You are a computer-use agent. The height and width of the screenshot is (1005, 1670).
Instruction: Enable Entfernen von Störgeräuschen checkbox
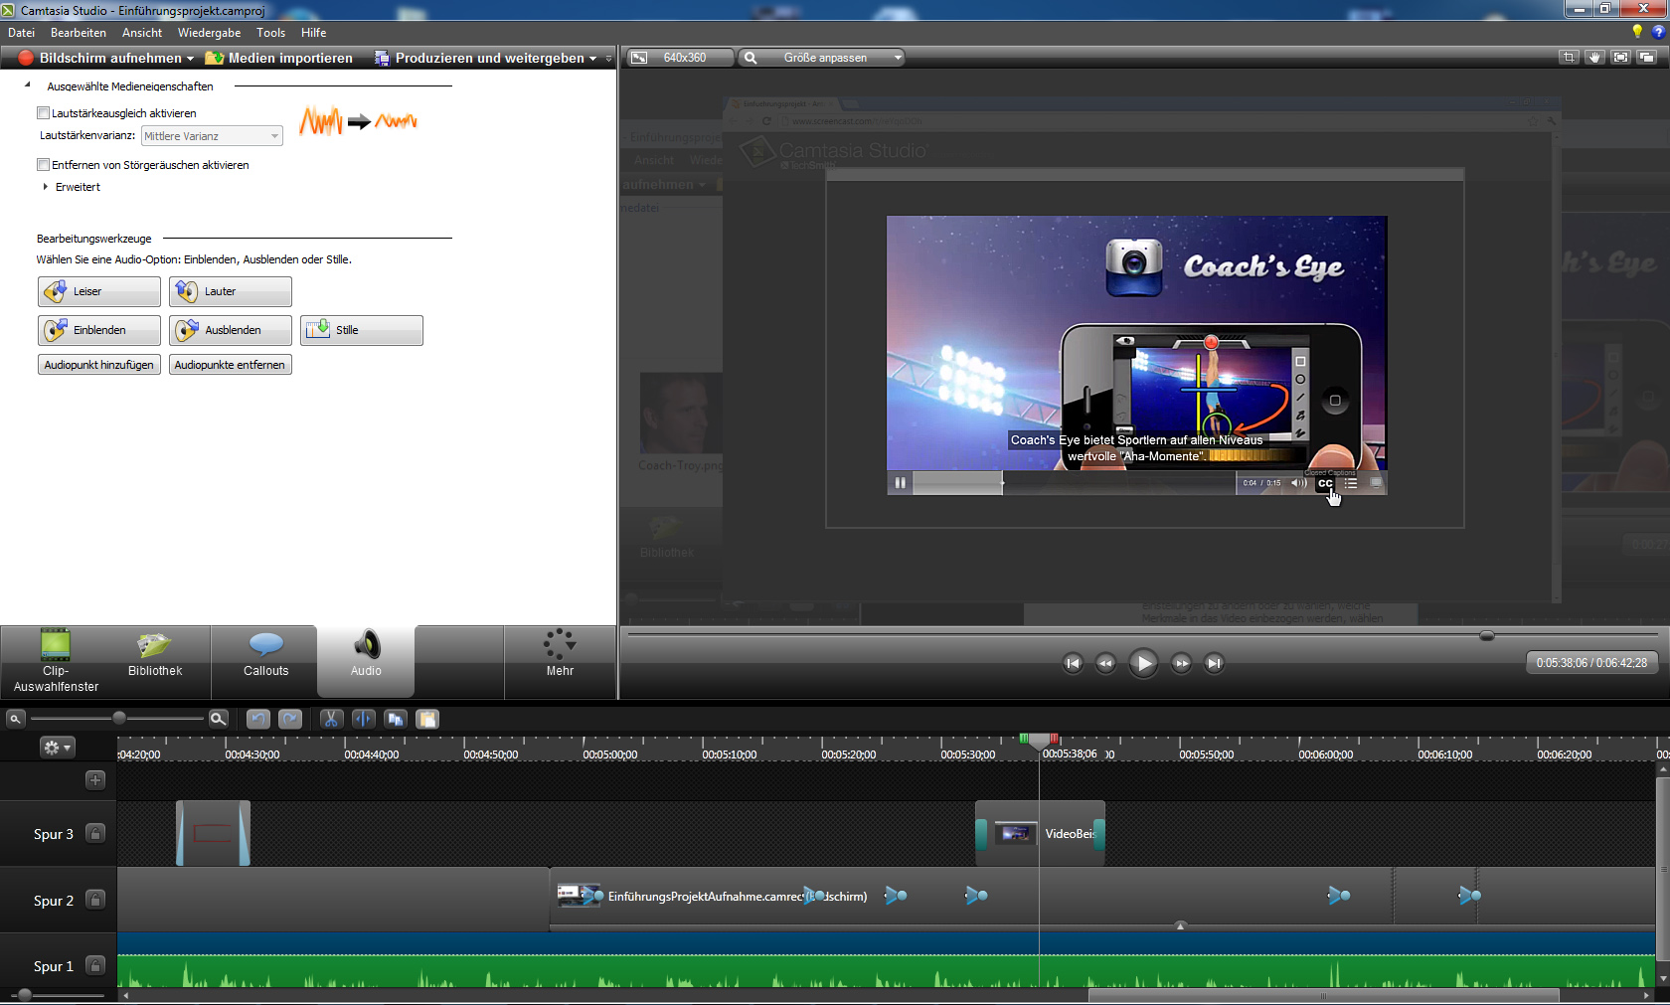coord(43,165)
